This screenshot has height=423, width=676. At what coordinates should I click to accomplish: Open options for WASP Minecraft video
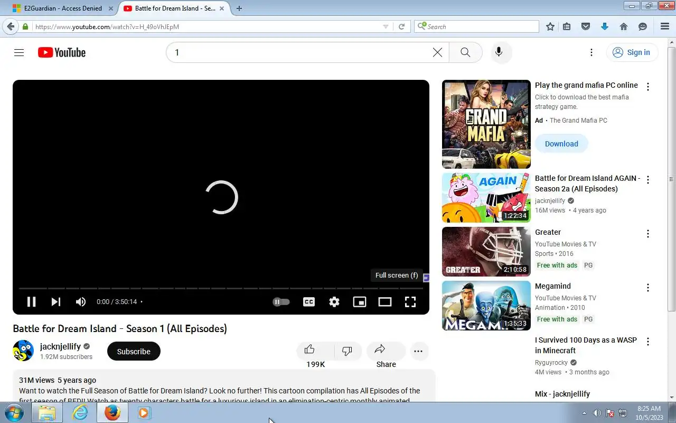pos(648,342)
